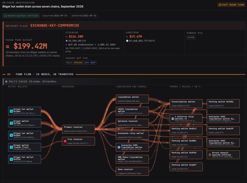Select the Optimism receiver node
Viewport: 247px width, 183px height.
132,123
